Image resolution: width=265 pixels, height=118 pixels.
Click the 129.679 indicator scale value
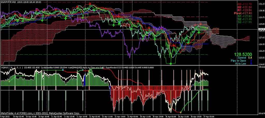[262, 114]
